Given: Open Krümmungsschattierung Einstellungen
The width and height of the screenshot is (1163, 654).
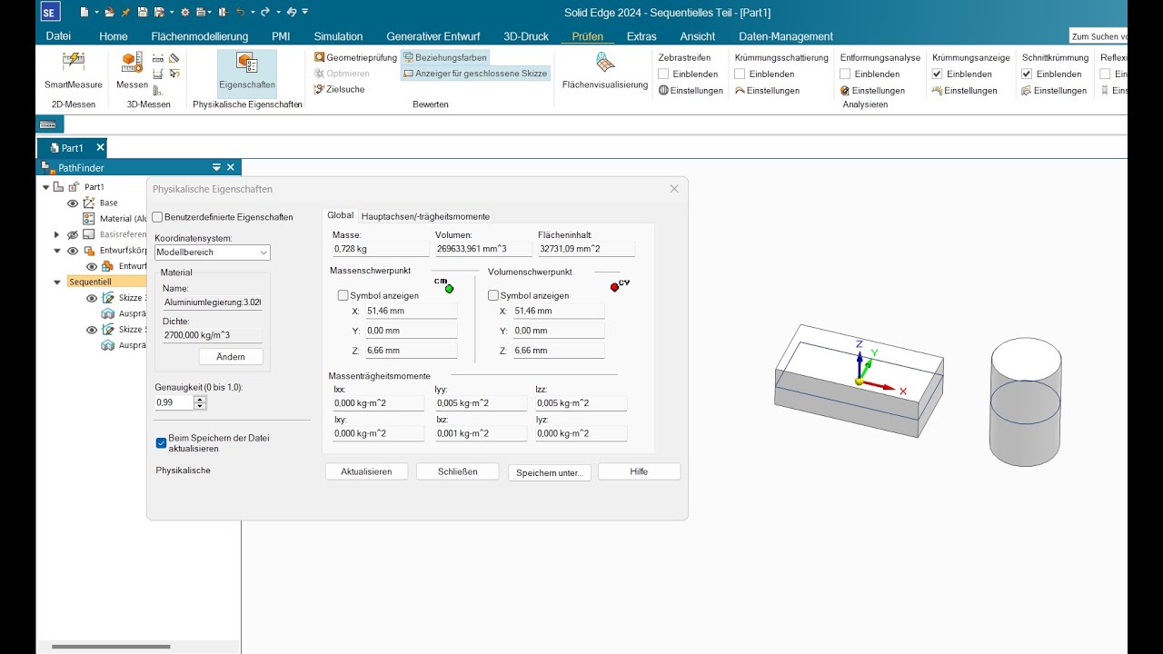Looking at the screenshot, I should pyautogui.click(x=767, y=91).
